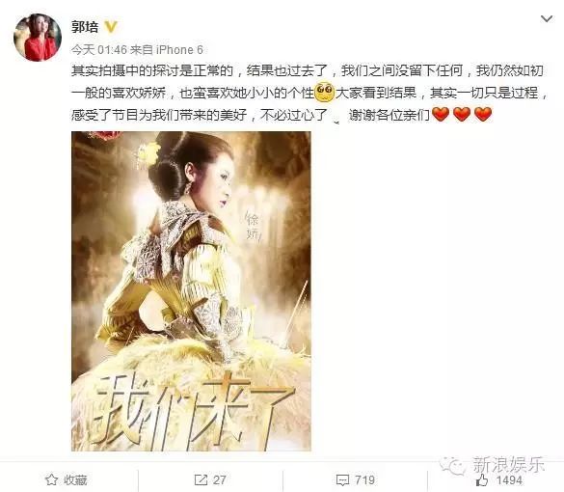Click the star favorite icon

tap(51, 479)
